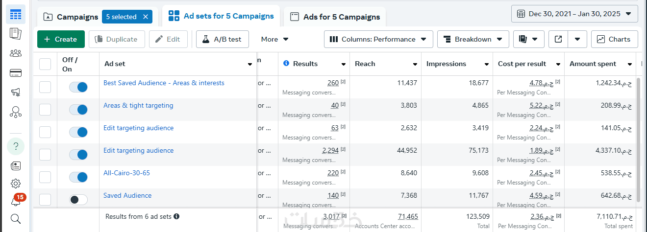The image size is (647, 232).
Task: Click the megaphone advertising icon
Action: tap(16, 93)
